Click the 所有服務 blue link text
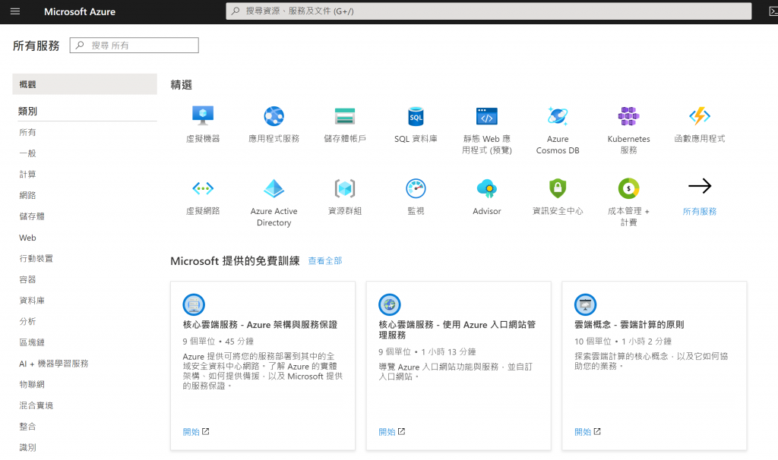This screenshot has height=460, width=778. (700, 211)
